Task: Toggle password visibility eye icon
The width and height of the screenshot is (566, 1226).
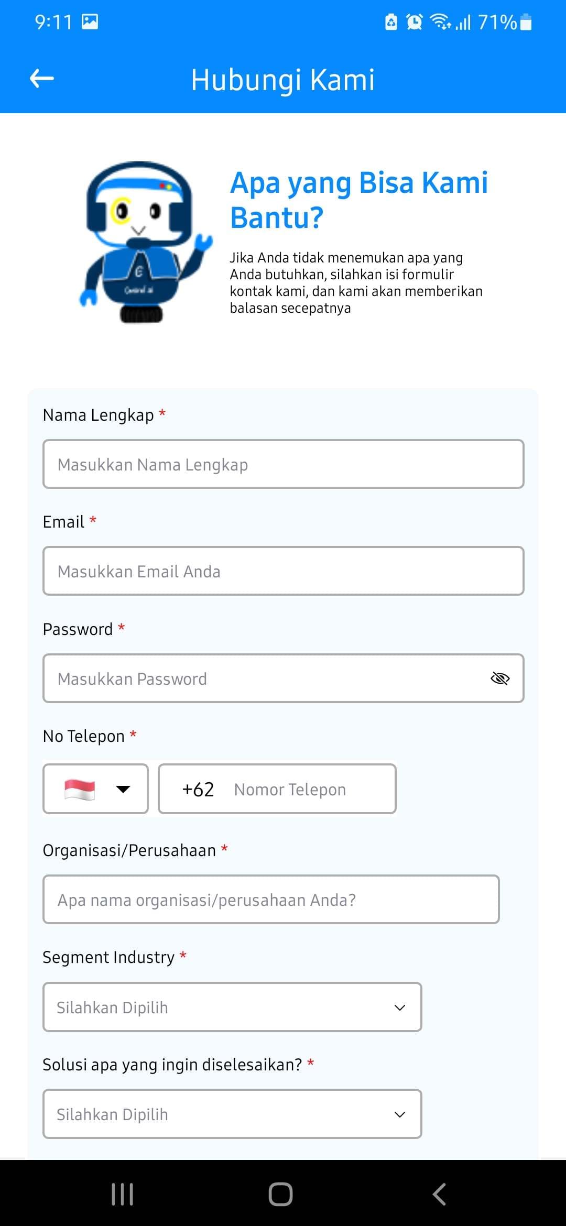Action: pyautogui.click(x=500, y=678)
